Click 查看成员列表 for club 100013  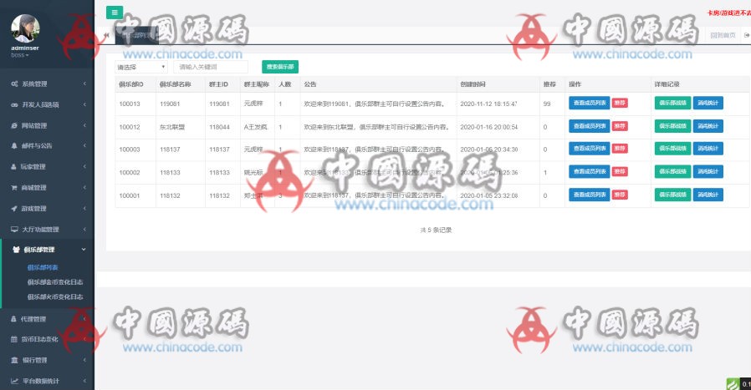[x=589, y=103]
